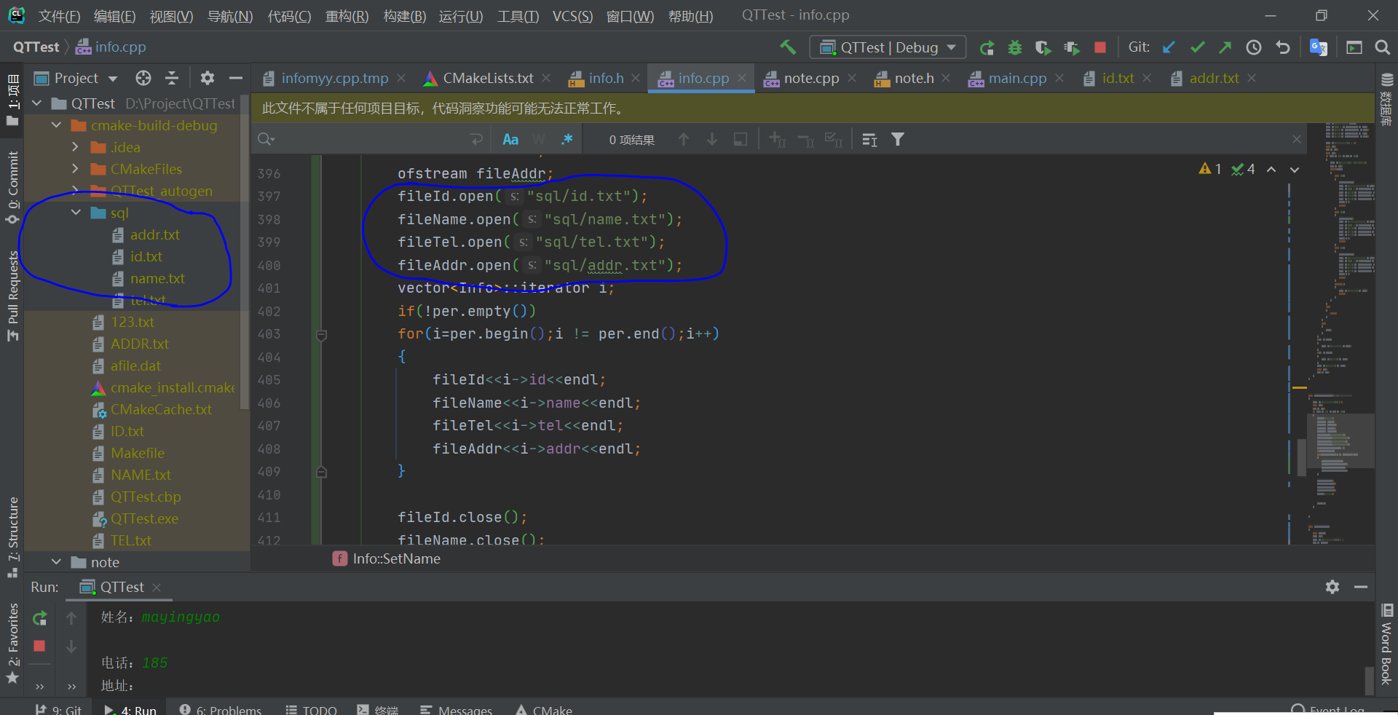Open Run panel settings gear
This screenshot has height=715, width=1398.
point(1332,587)
